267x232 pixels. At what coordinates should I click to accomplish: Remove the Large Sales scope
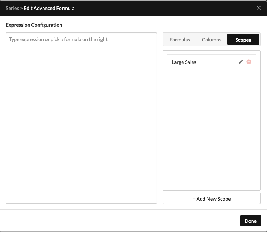coord(249,62)
